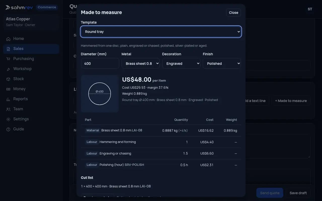Screen dimensions: 322x201
Task: Click the Weight 0.889 kg summary line
Action: (x=135, y=93)
